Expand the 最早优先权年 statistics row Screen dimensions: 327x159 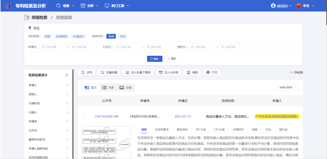click(x=48, y=139)
